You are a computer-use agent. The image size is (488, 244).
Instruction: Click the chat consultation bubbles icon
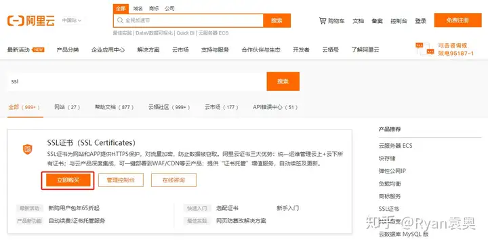tap(424, 49)
